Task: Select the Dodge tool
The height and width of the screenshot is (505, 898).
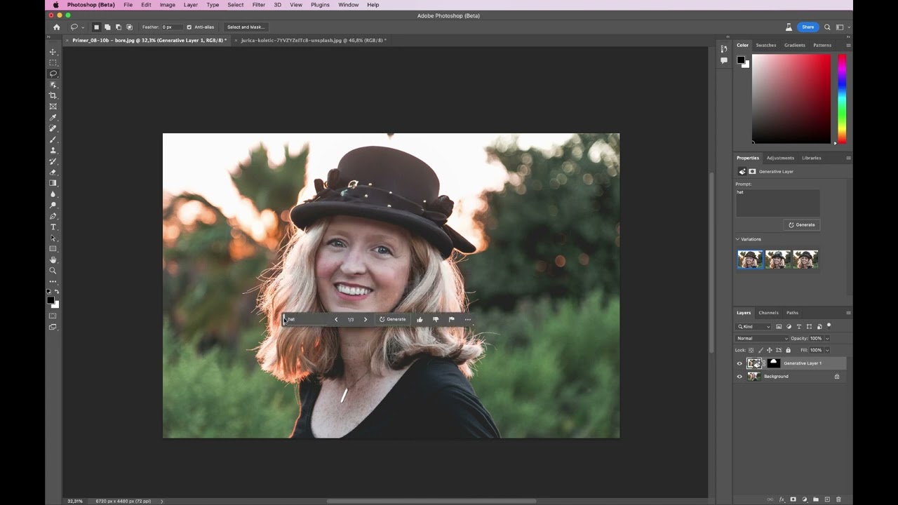Action: coord(53,206)
